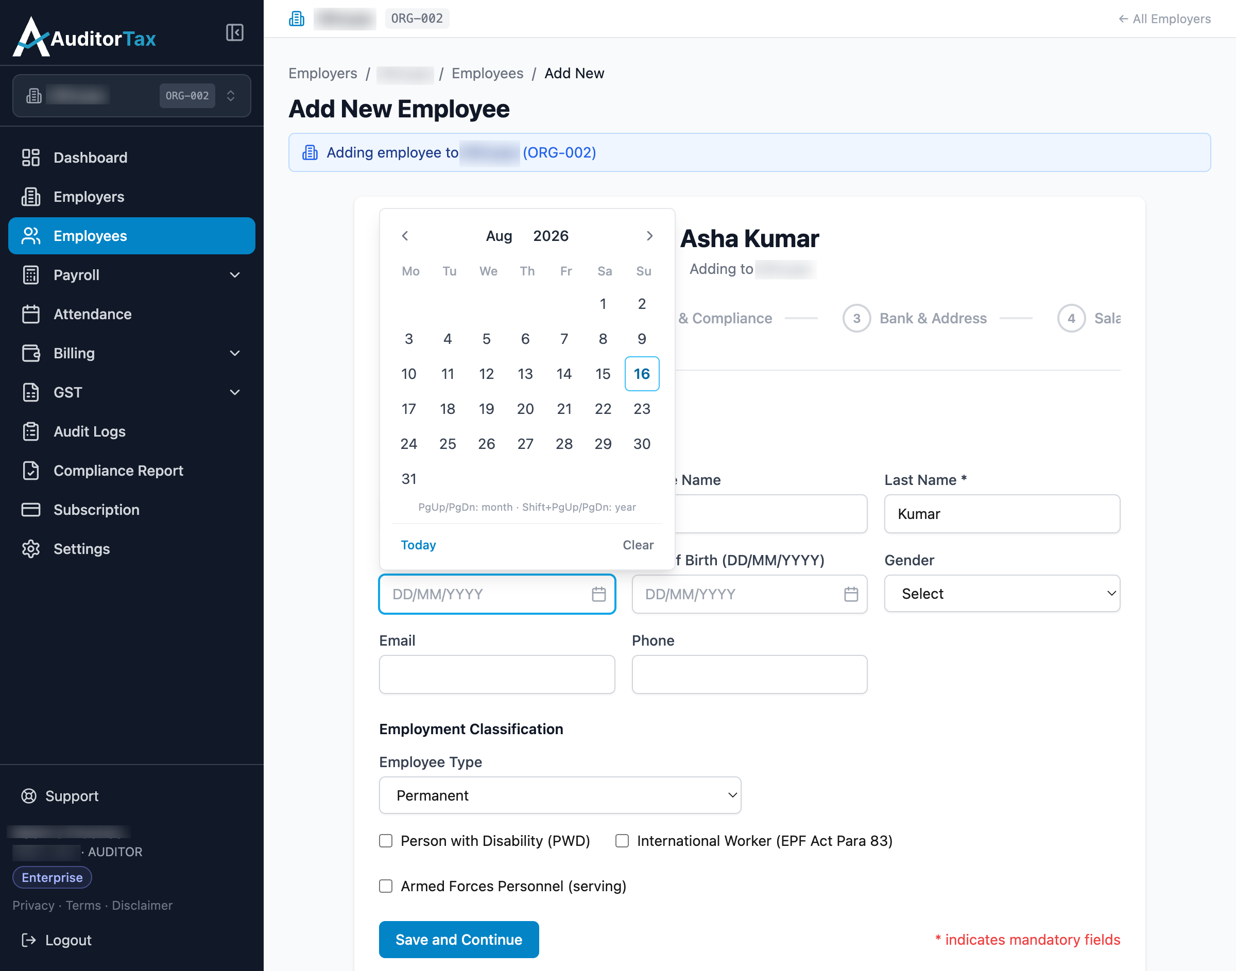Click the Support lifebuoy icon
This screenshot has width=1236, height=971.
[x=29, y=796]
